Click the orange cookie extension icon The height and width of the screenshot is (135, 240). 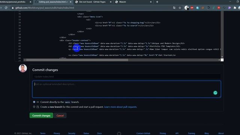click(202, 7)
